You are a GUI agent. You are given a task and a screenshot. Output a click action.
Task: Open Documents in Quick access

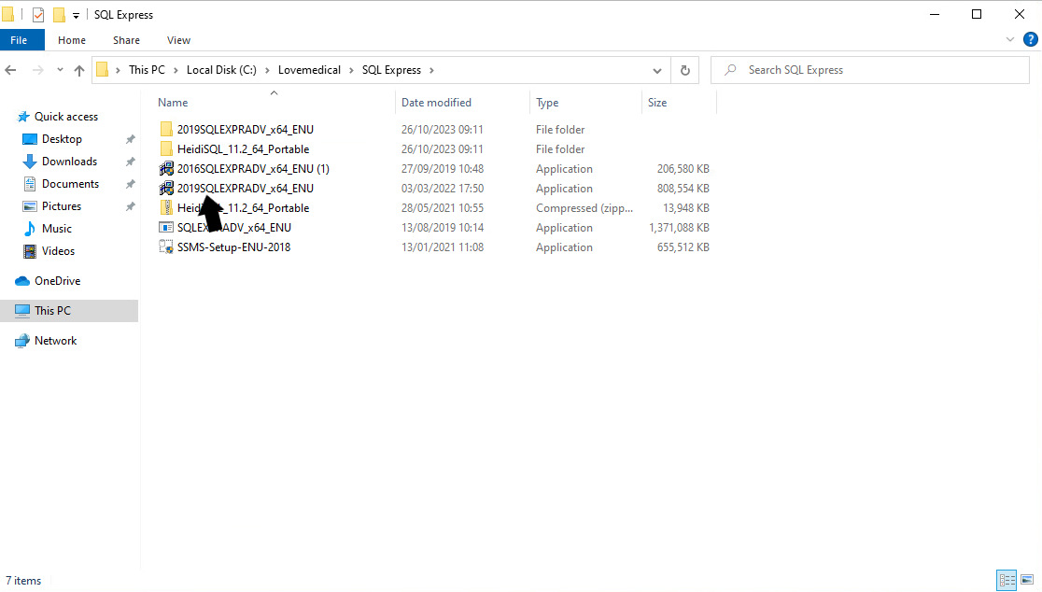coord(70,183)
